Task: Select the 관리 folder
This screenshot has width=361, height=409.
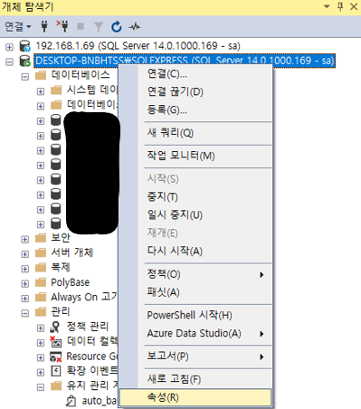Action: pos(61,311)
